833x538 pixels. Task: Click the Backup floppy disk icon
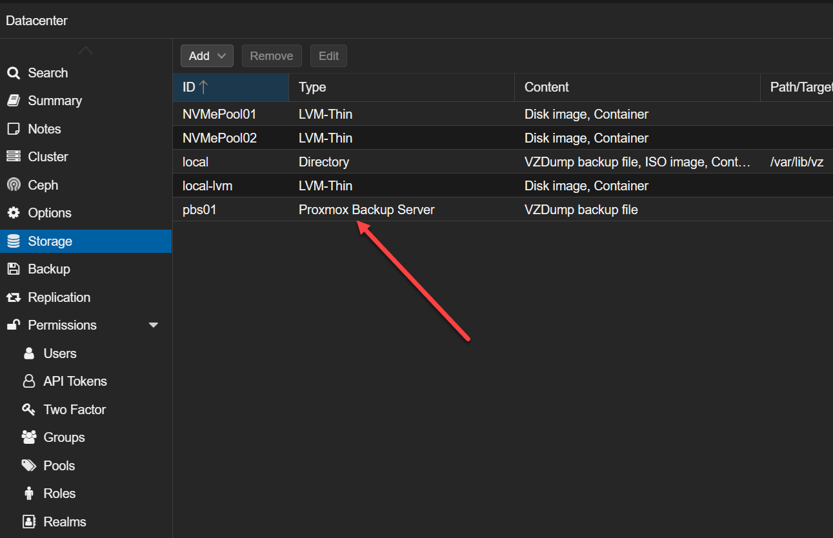pos(13,269)
